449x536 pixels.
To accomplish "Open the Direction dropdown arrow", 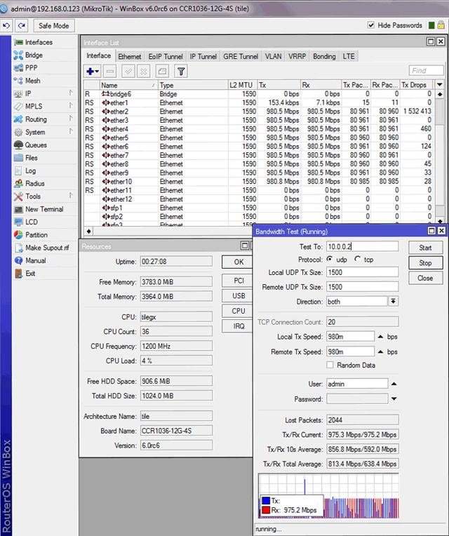I will 394,301.
